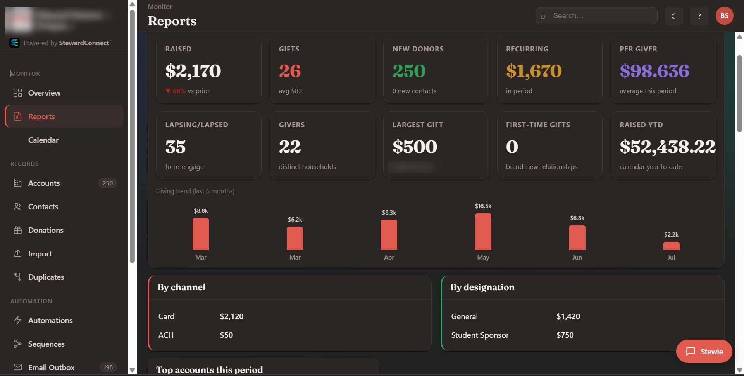Click the Giving trend label
Image resolution: width=744 pixels, height=376 pixels.
click(195, 191)
